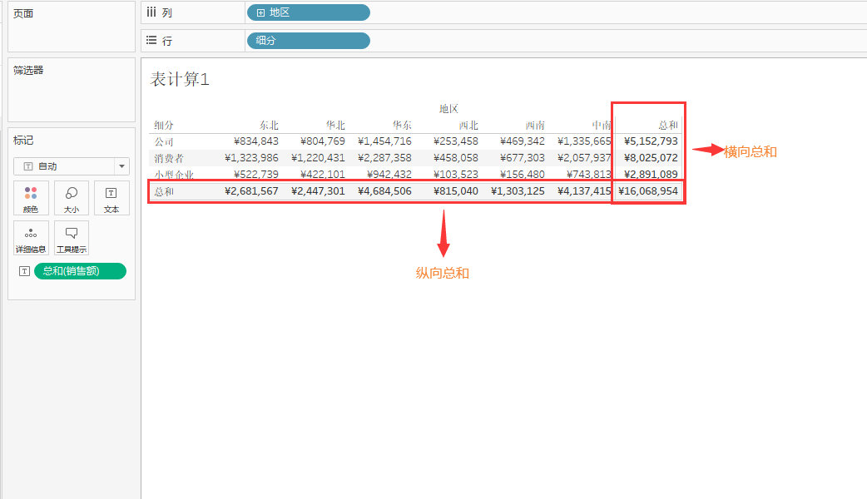This screenshot has width=867, height=499.
Task: Click cell value ¥422,101
Action: click(322, 175)
